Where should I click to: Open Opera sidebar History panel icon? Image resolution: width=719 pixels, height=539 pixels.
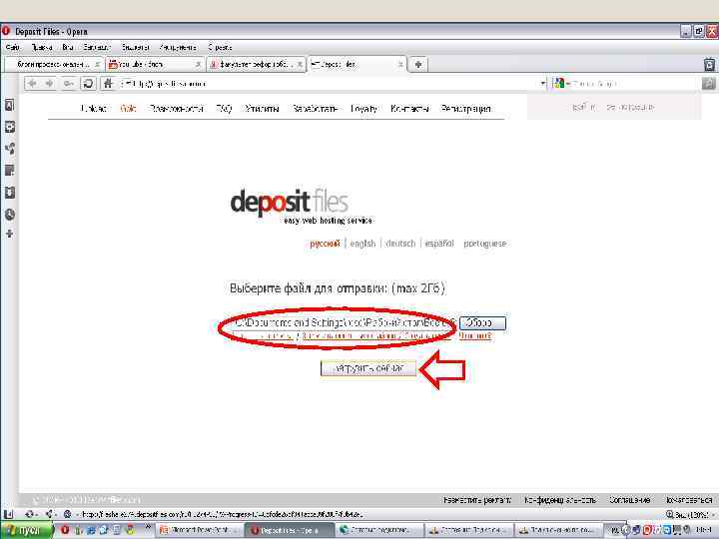pos(10,215)
